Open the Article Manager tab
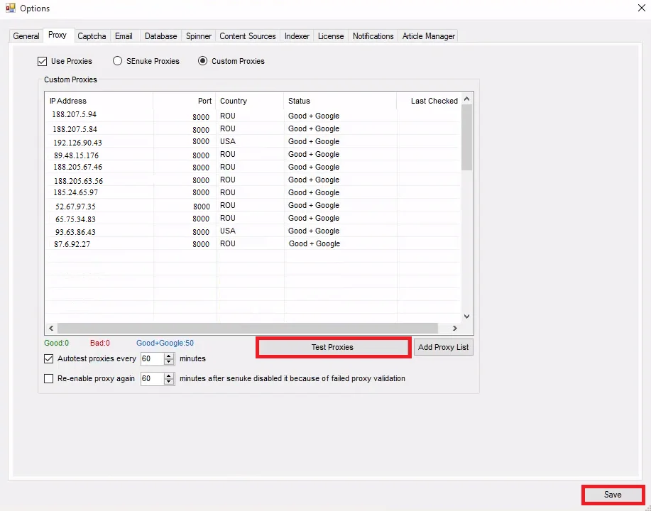This screenshot has width=651, height=511. (428, 36)
